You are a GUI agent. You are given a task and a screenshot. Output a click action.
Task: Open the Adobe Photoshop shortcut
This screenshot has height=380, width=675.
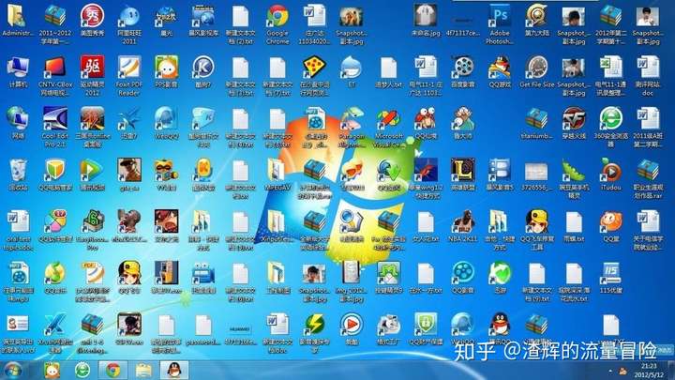point(500,16)
